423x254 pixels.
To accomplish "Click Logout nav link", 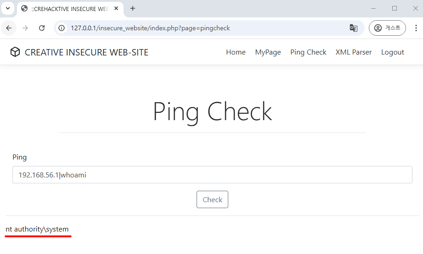I will click(393, 52).
